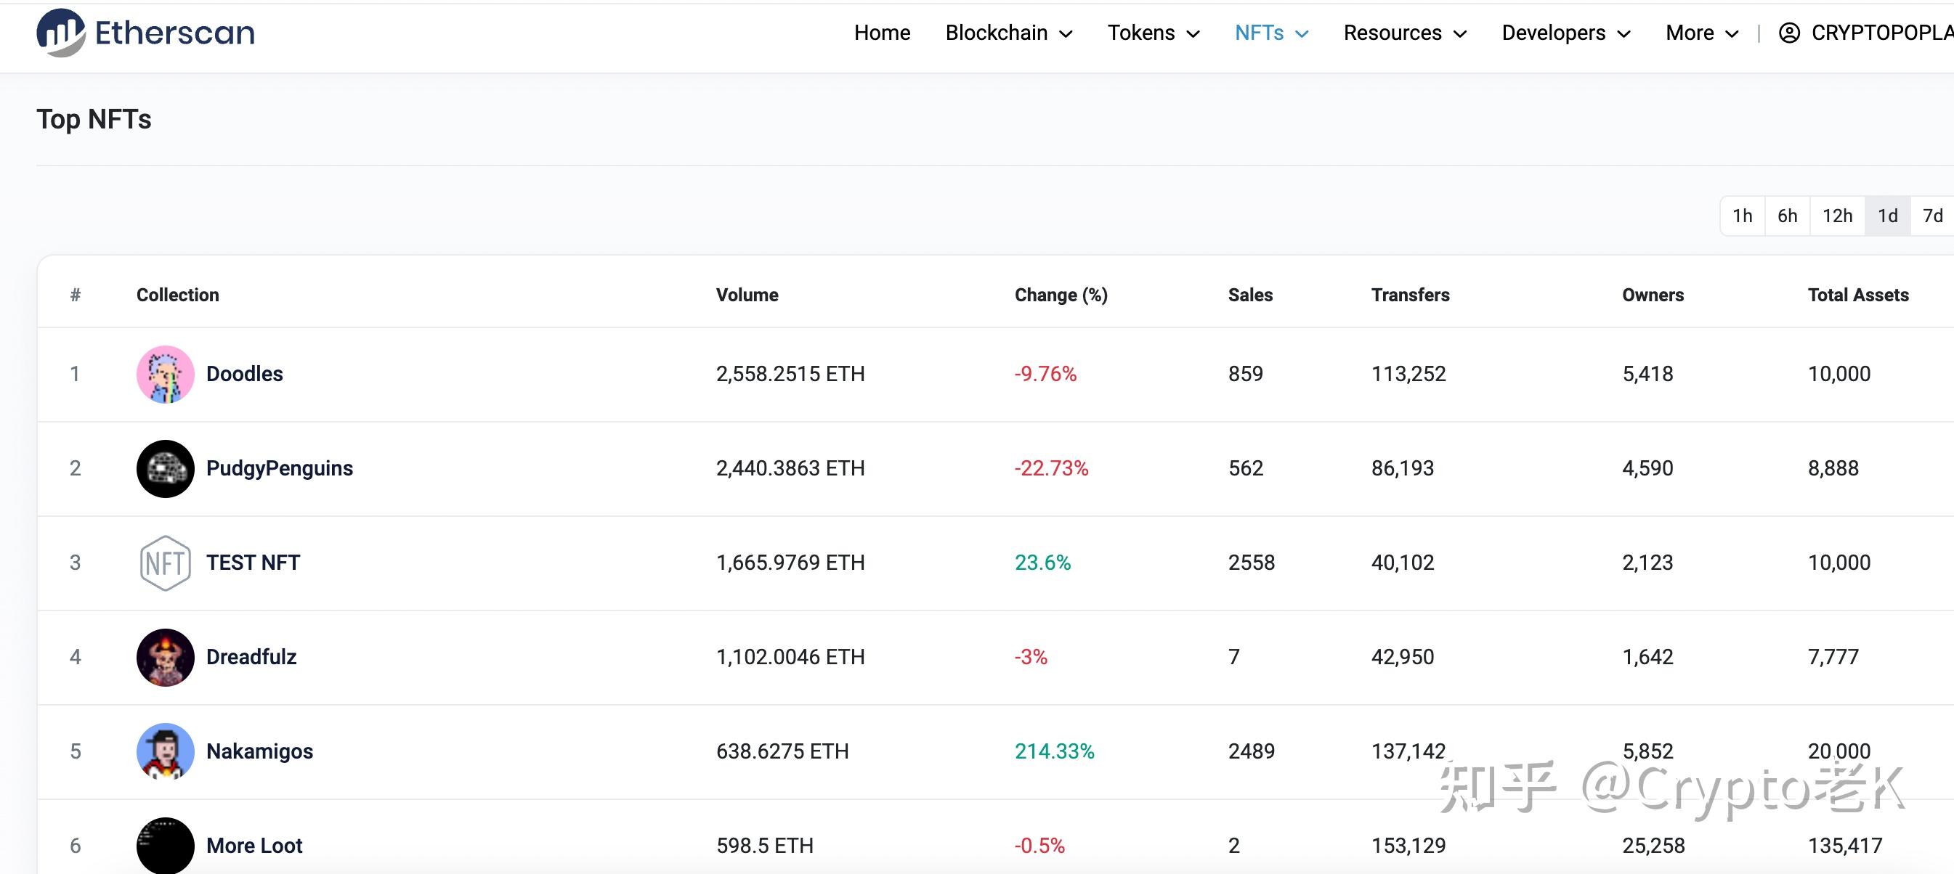Image resolution: width=1954 pixels, height=874 pixels.
Task: Click the 214.33% change value
Action: coord(1055,751)
